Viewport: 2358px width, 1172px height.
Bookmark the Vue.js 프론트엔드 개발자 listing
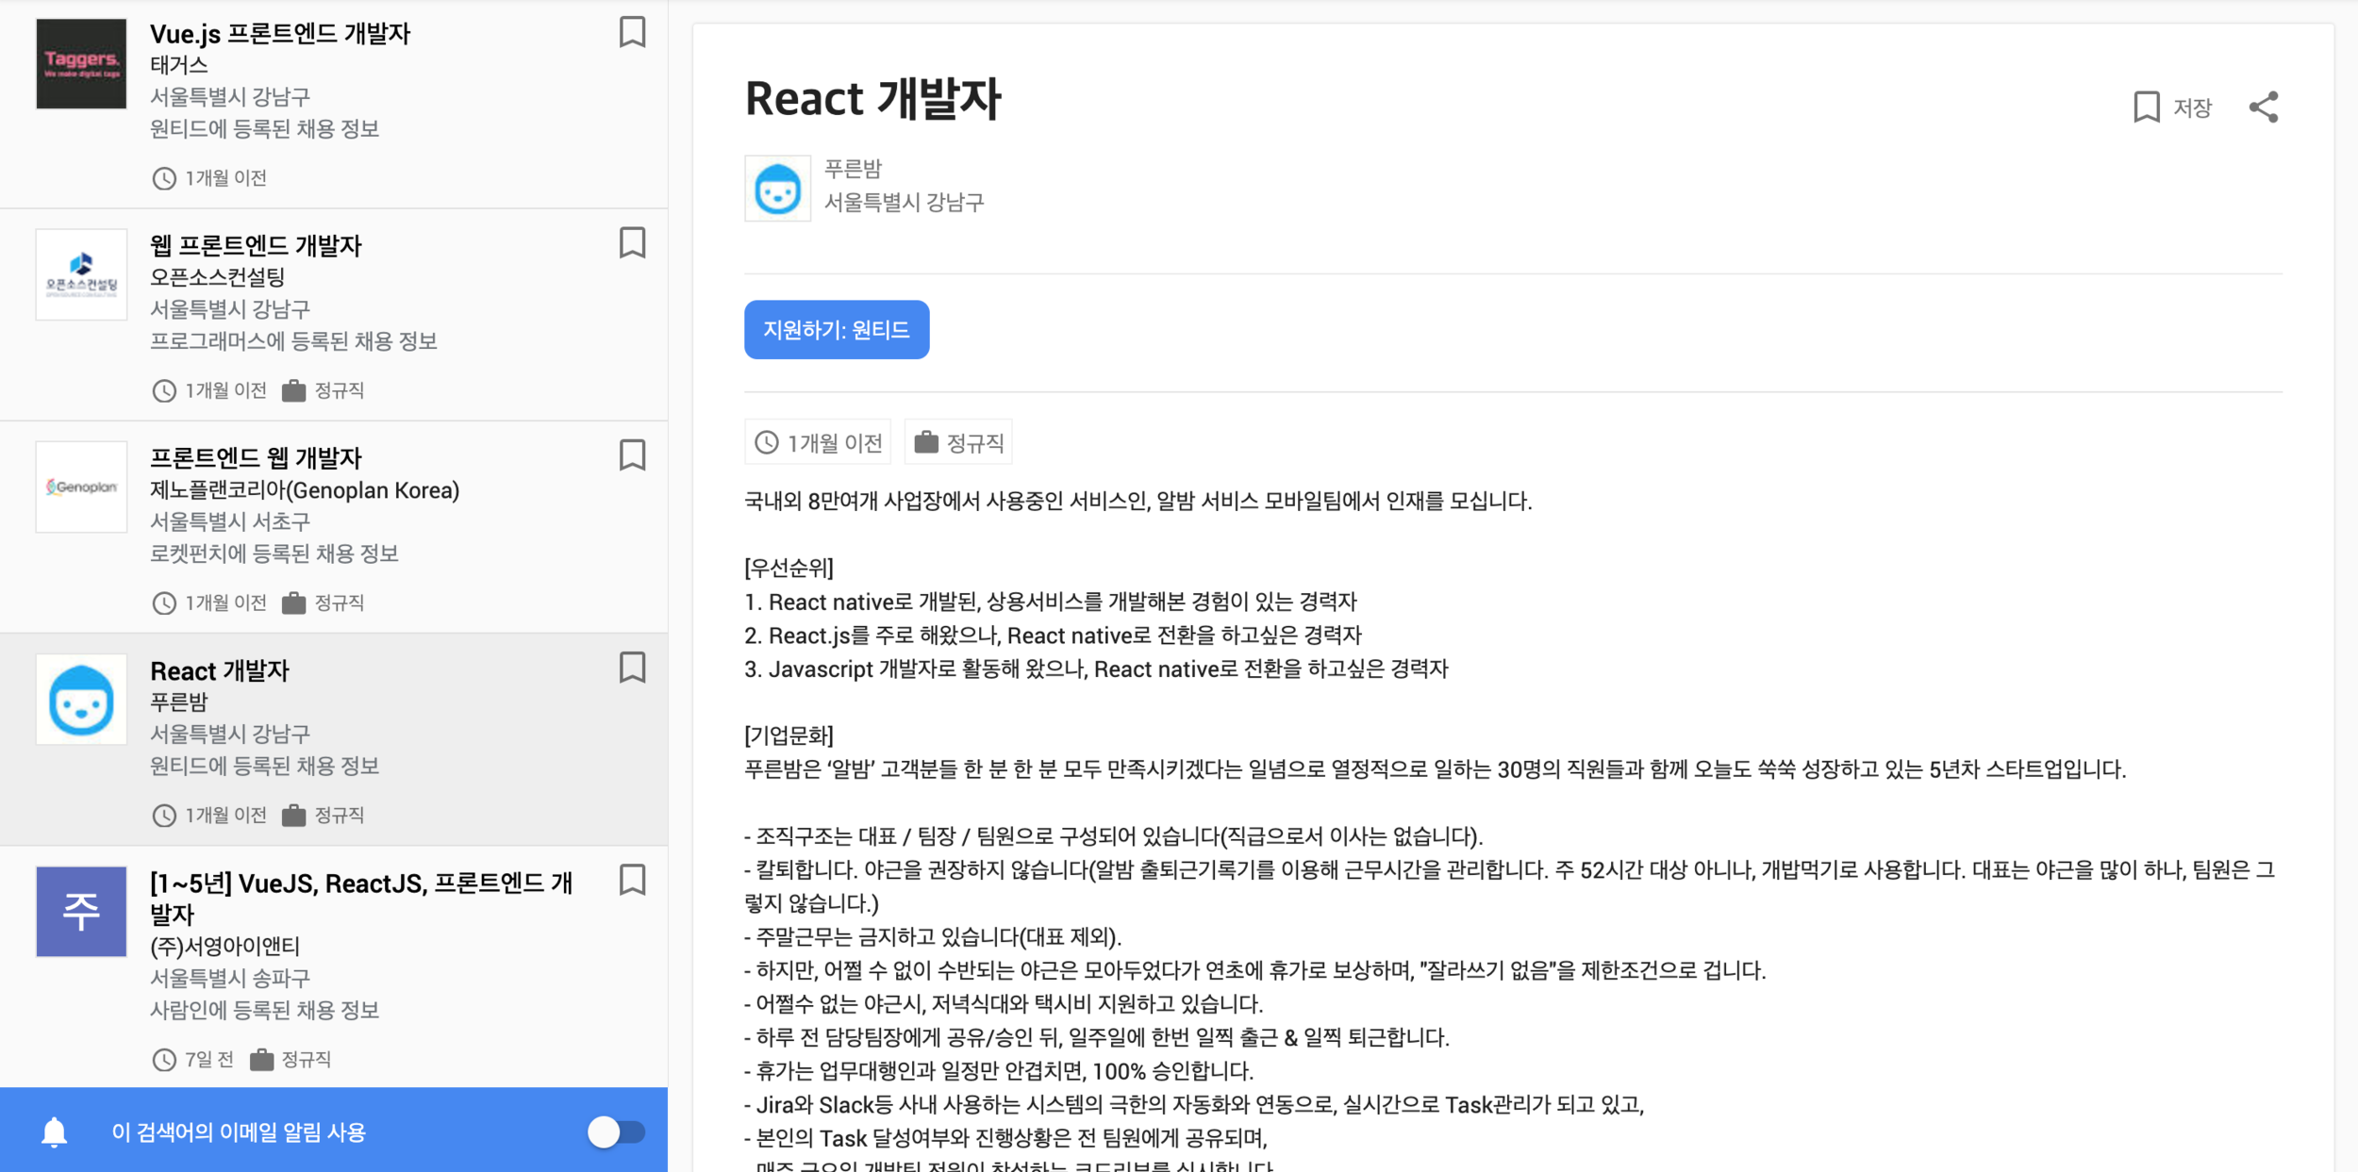[632, 32]
